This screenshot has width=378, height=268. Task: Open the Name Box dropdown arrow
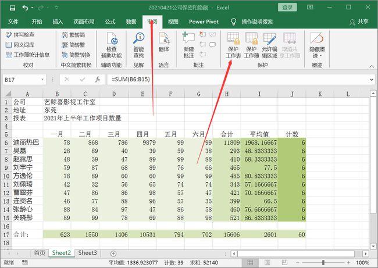coord(42,80)
